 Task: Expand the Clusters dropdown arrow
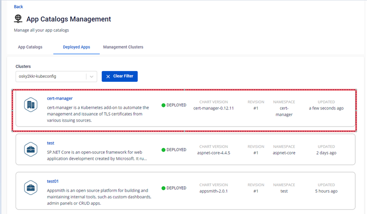[91, 76]
